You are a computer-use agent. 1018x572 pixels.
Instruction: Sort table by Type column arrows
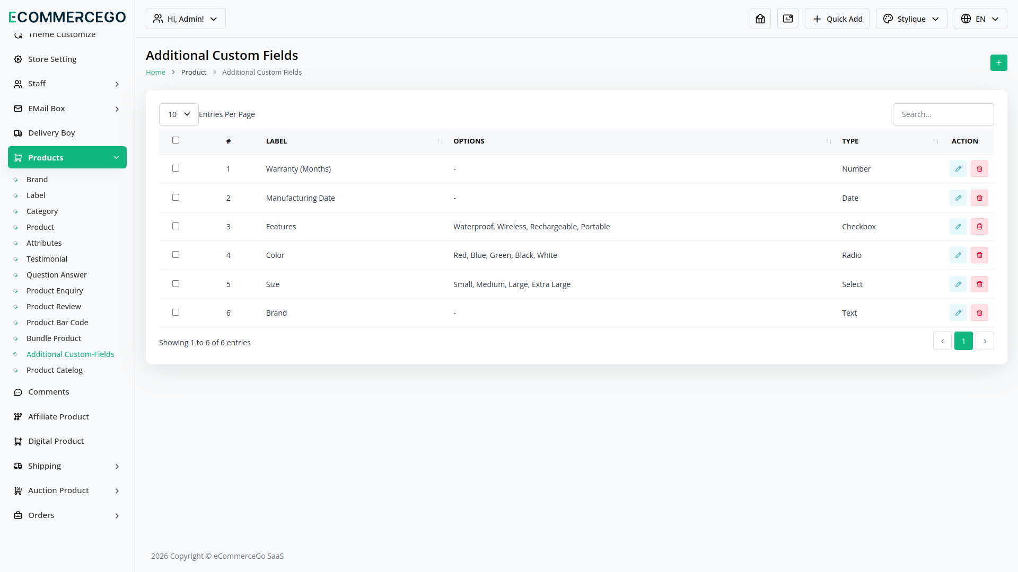click(936, 141)
